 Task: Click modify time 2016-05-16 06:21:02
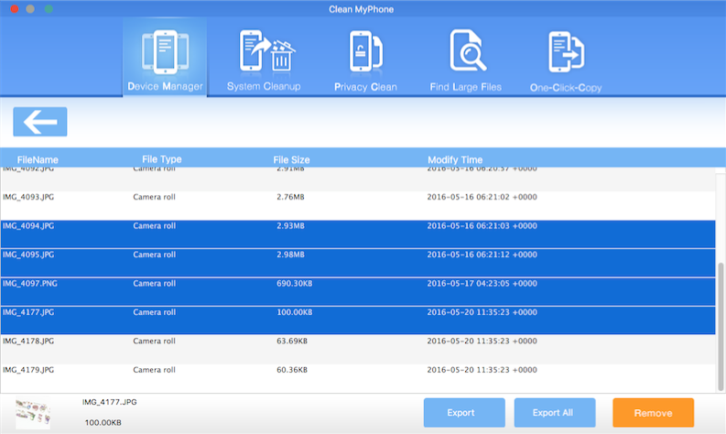[x=482, y=197]
